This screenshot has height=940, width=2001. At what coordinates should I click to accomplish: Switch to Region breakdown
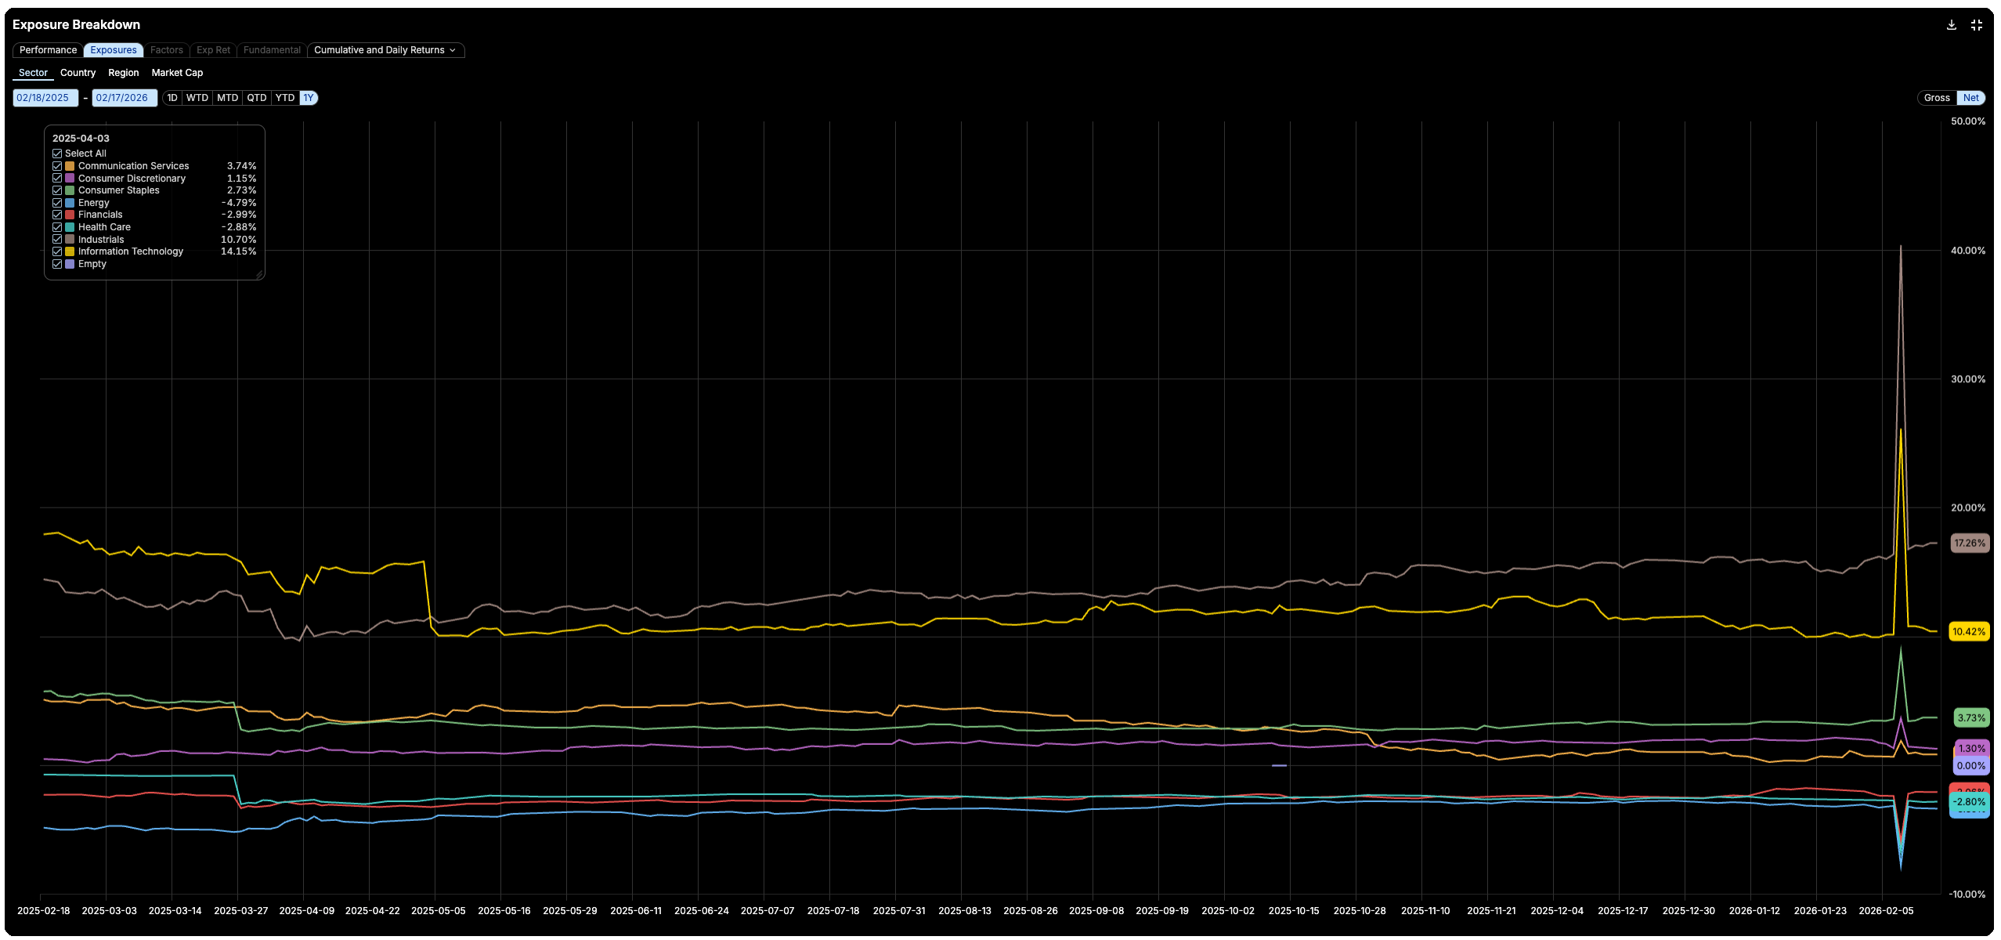pos(123,73)
